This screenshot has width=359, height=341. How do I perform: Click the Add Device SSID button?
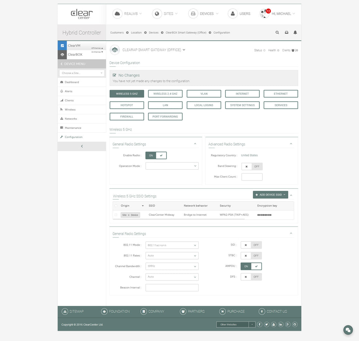(270, 195)
